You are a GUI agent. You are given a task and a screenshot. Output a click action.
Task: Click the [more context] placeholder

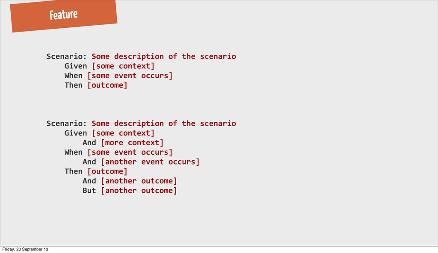[x=132, y=143]
